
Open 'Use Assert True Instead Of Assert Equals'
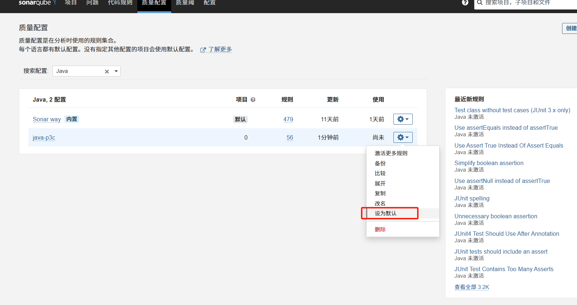coord(509,145)
